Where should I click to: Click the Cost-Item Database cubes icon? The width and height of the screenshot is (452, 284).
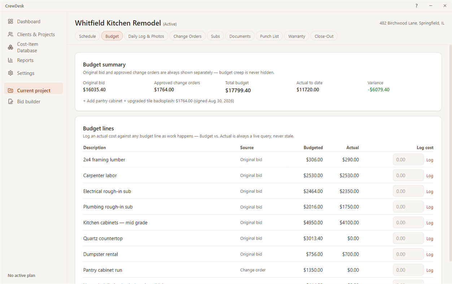click(10, 47)
